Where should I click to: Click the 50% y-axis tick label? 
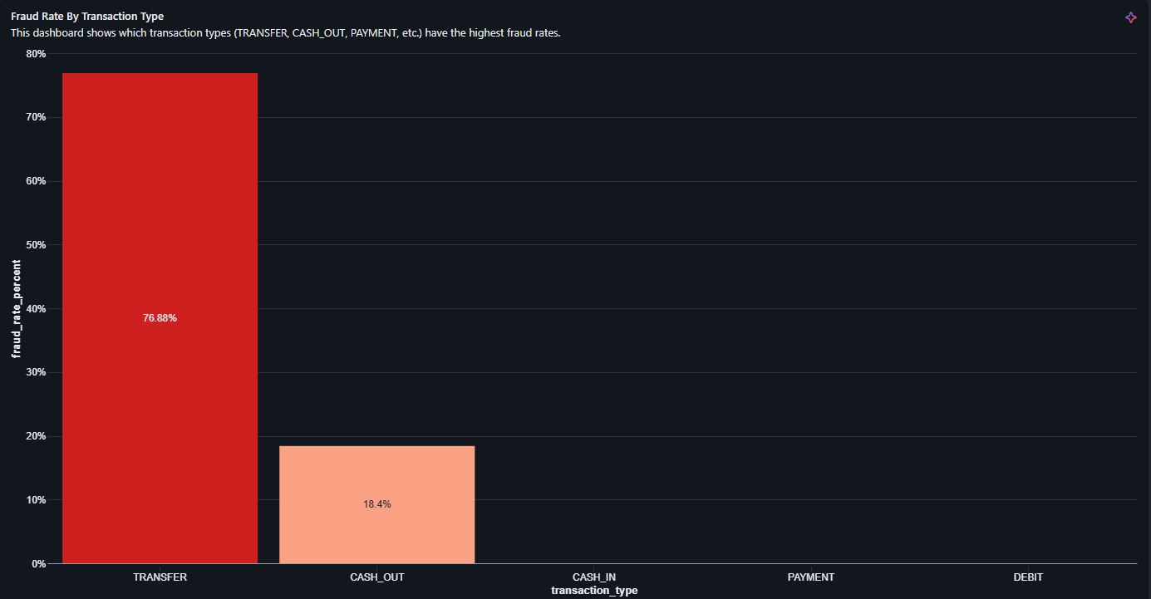(x=37, y=245)
